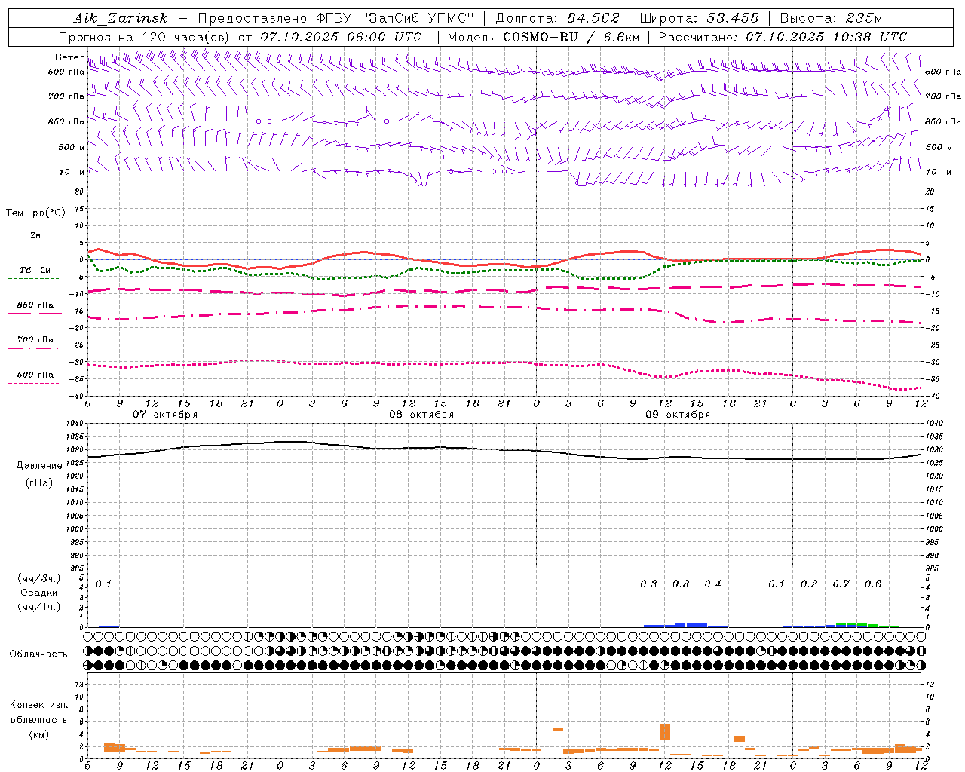Image resolution: width=965 pixels, height=772 pixels.
Task: Click the 09 октября date label
Action: 678,415
